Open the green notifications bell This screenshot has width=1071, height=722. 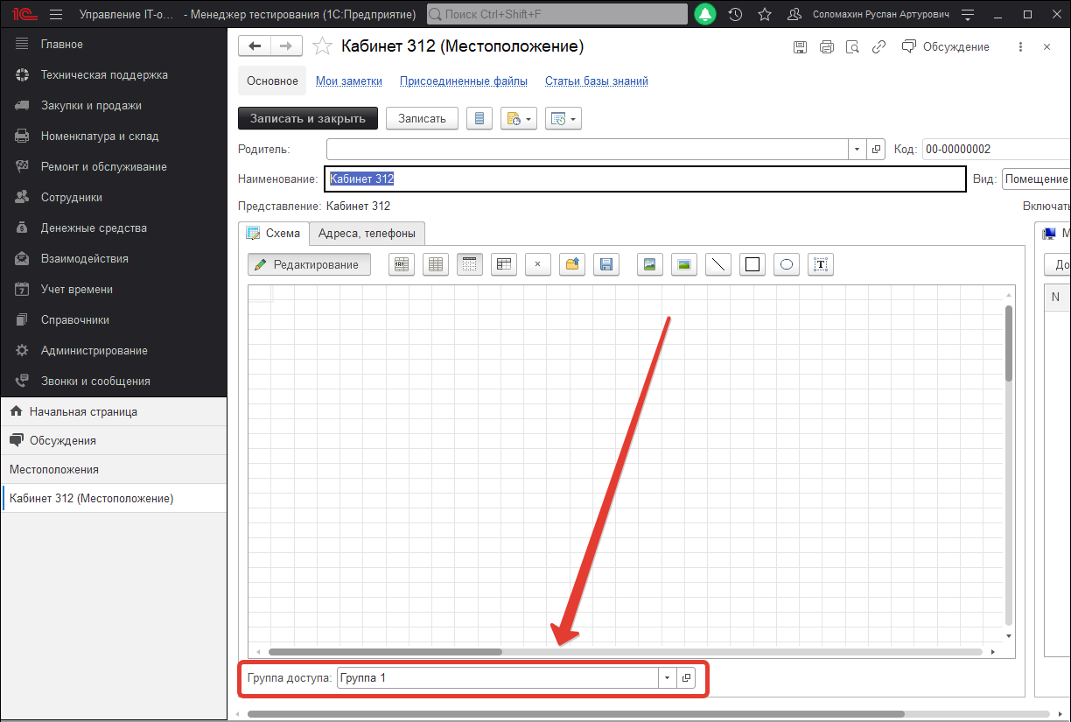click(x=705, y=15)
